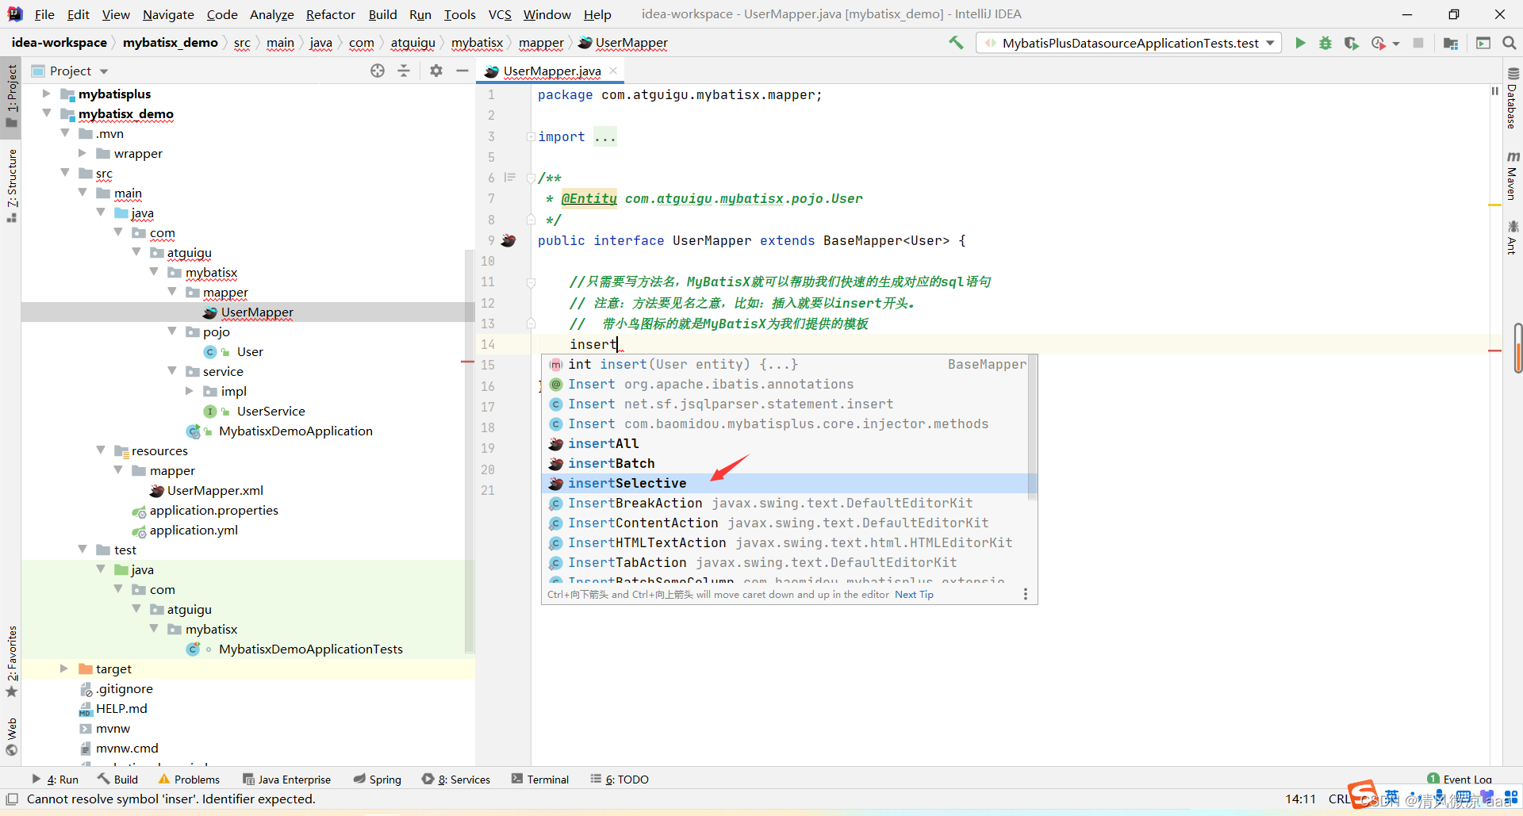
Task: Click the Project panel settings gear
Action: pyautogui.click(x=435, y=71)
